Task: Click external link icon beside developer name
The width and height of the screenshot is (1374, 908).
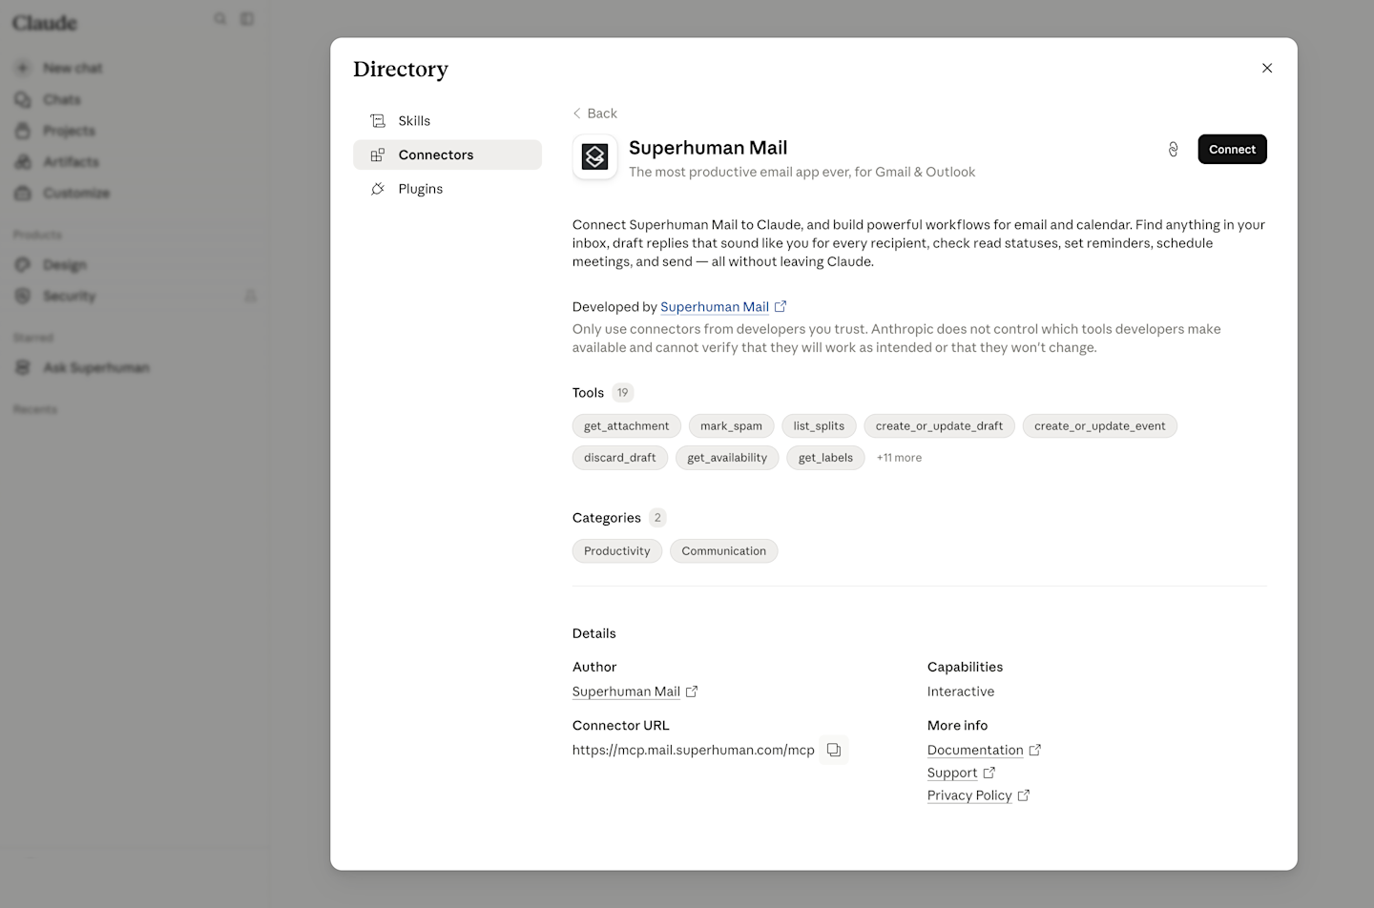Action: click(x=781, y=307)
